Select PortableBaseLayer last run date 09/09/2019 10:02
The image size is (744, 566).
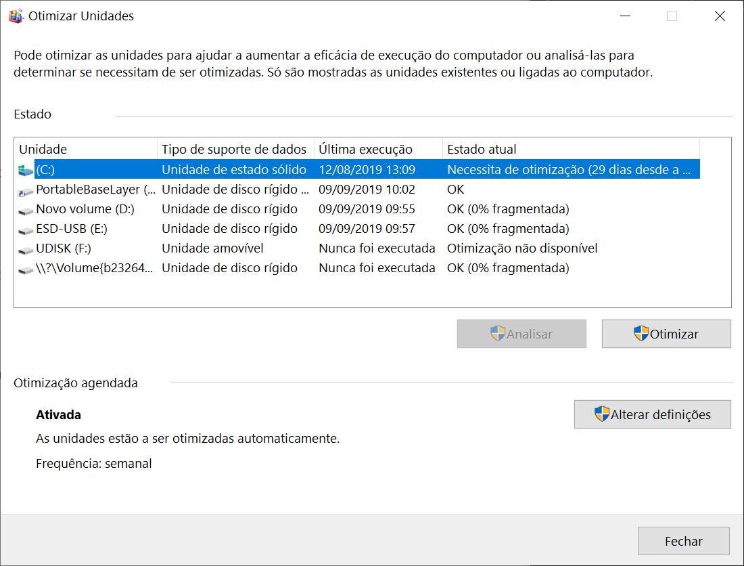click(367, 190)
